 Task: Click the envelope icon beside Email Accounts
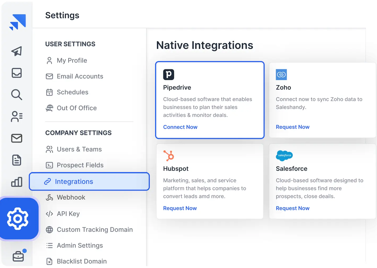[49, 76]
